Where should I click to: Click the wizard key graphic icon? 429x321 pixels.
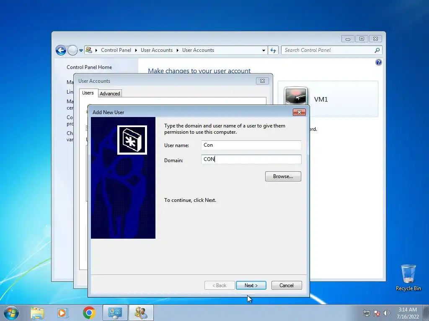pos(132,140)
